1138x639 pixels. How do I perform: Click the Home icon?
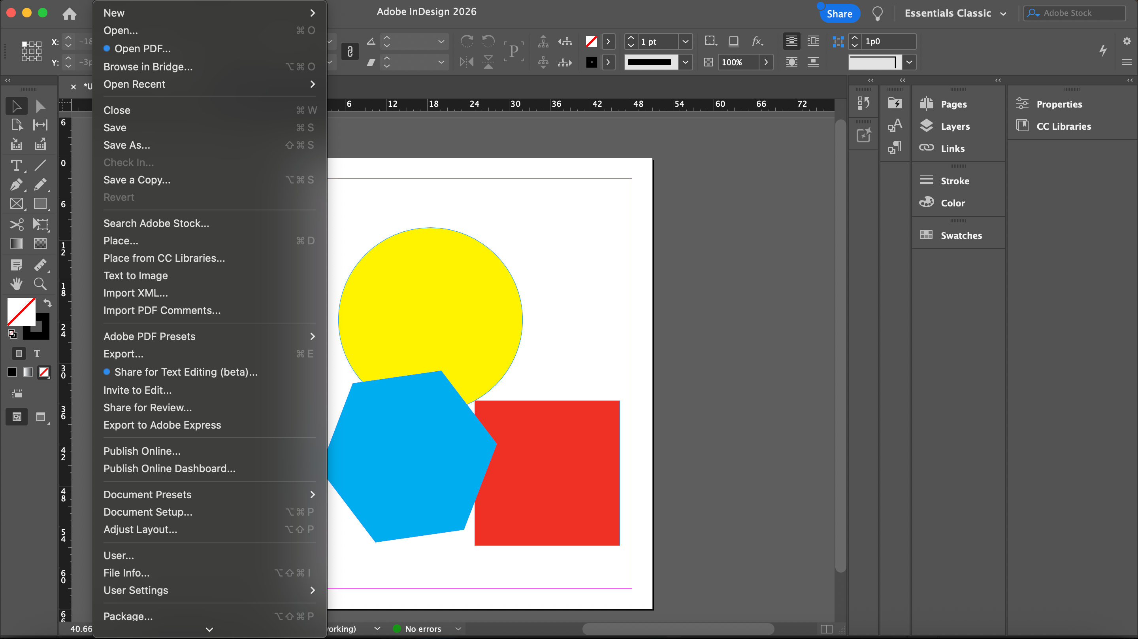(70, 13)
